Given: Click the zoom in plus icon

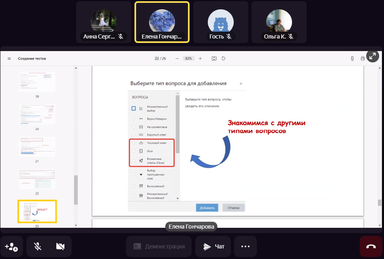Looking at the screenshot, I should pos(200,58).
